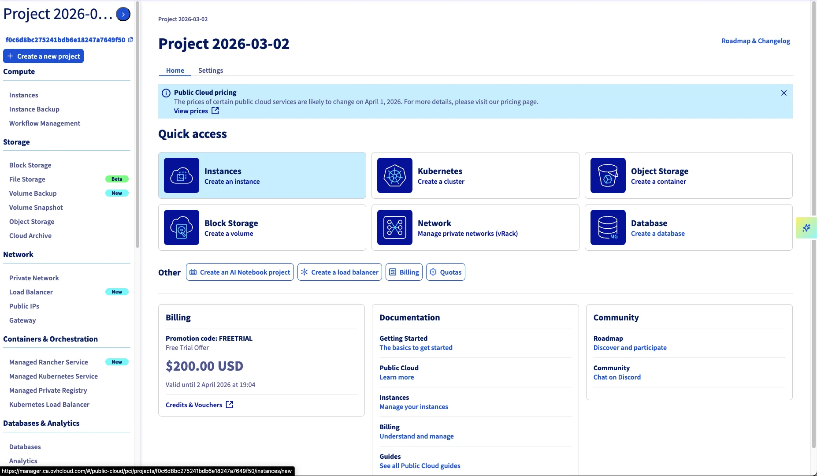The image size is (817, 476).
Task: Click Create a new project button
Action: 43,56
